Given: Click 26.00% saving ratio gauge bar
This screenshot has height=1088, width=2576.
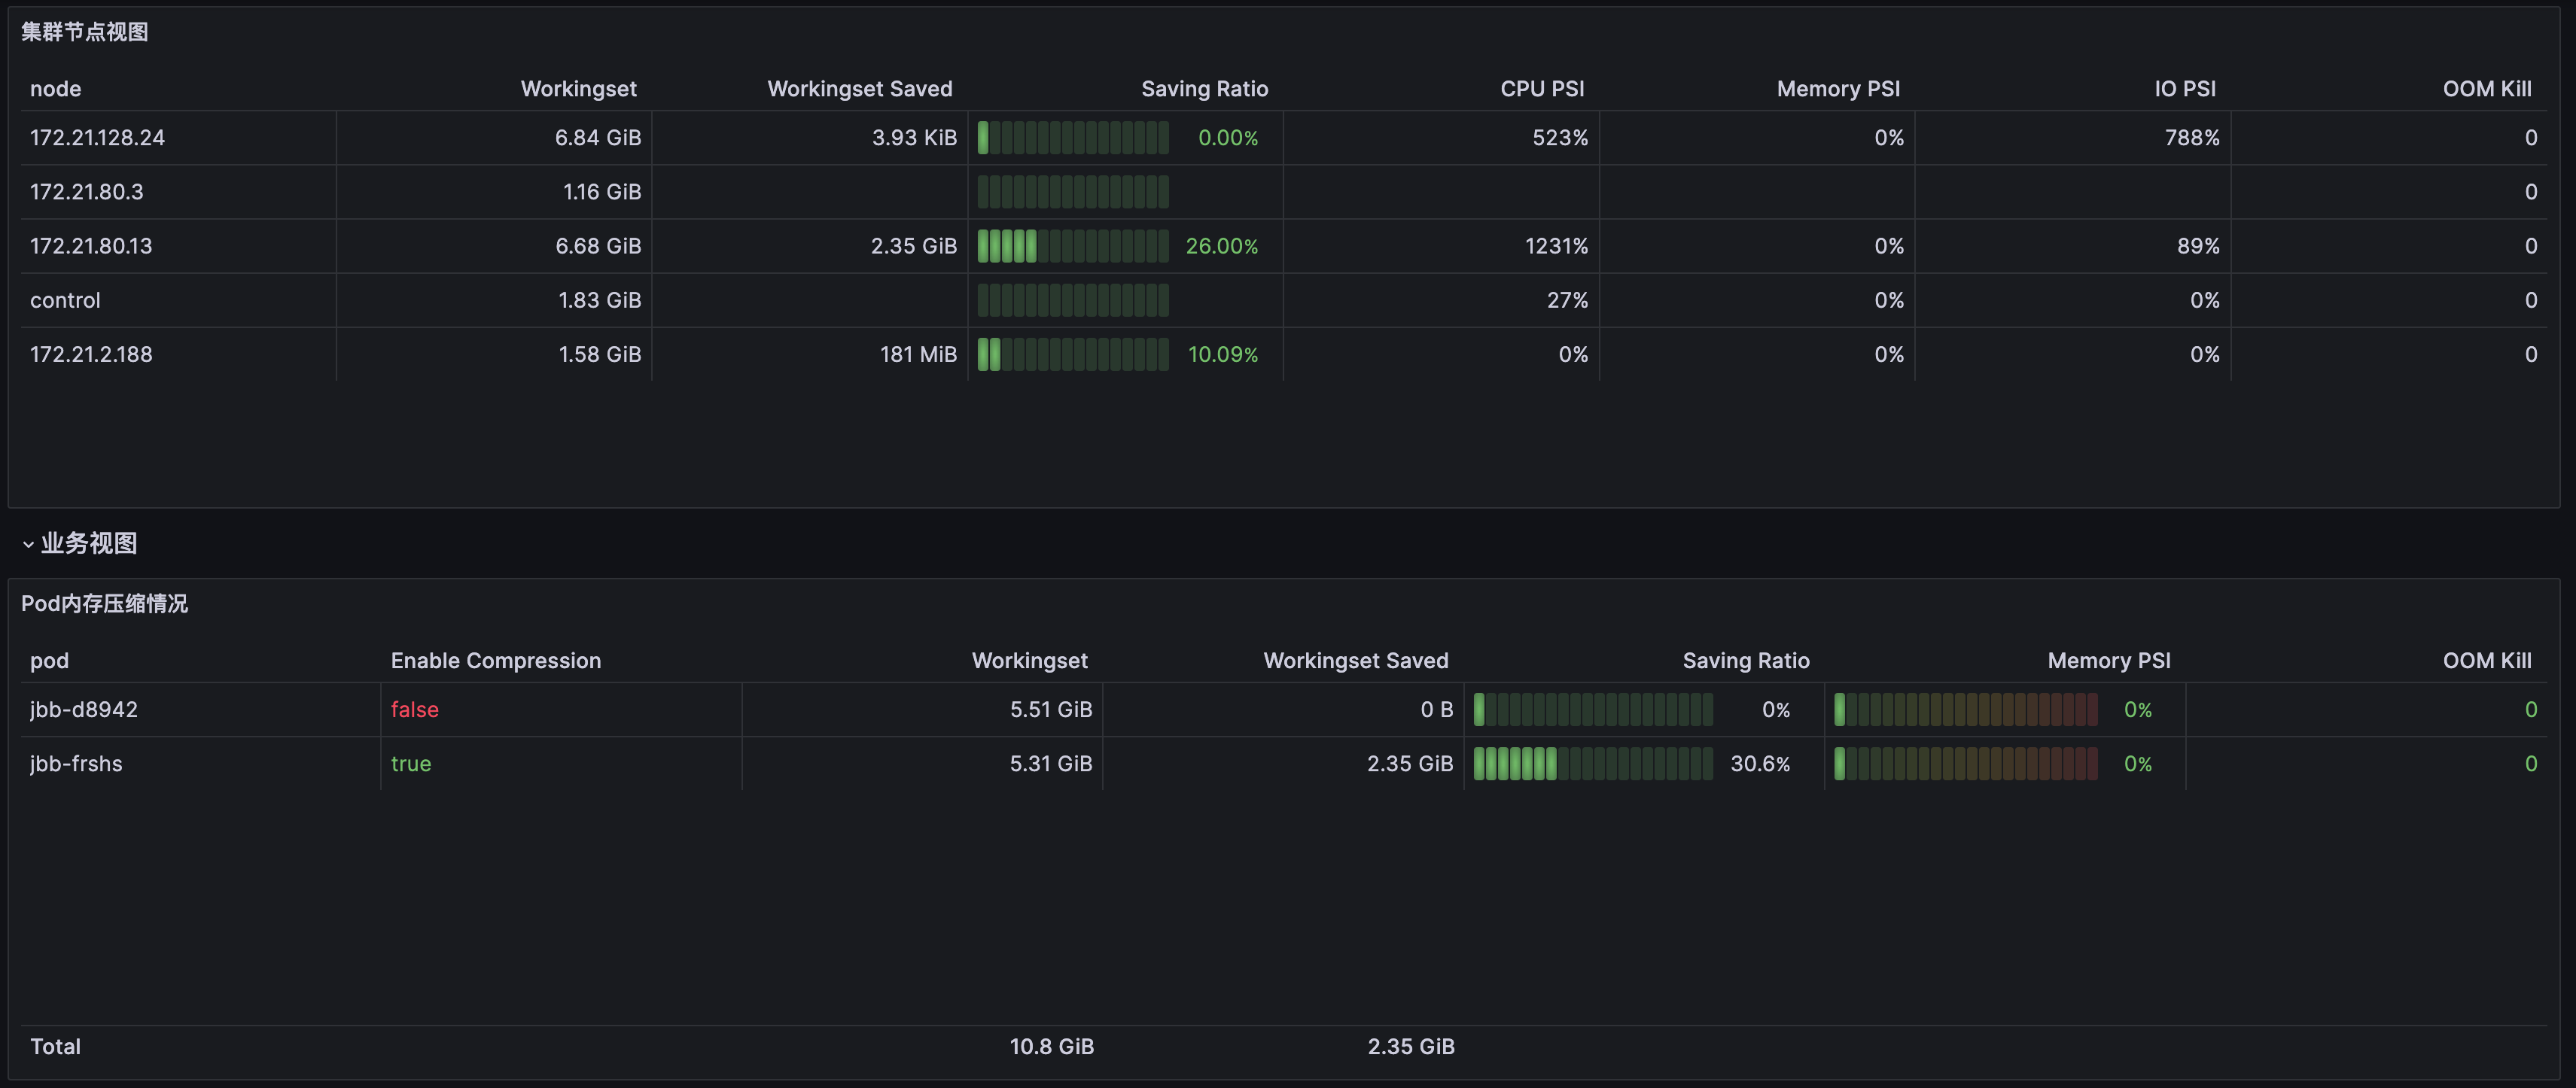Looking at the screenshot, I should click(x=1073, y=246).
